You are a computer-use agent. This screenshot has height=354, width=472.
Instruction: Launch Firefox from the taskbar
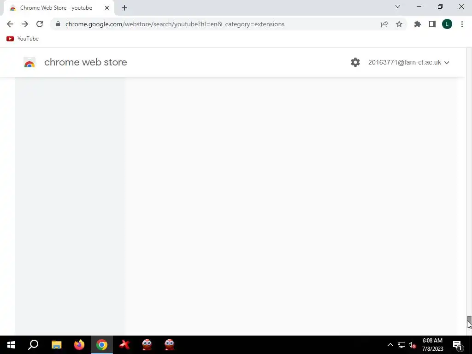coord(79,345)
